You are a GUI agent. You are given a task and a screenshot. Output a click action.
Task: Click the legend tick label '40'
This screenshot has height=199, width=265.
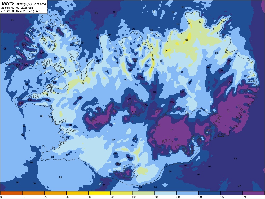pyautogui.click(x=90, y=197)
